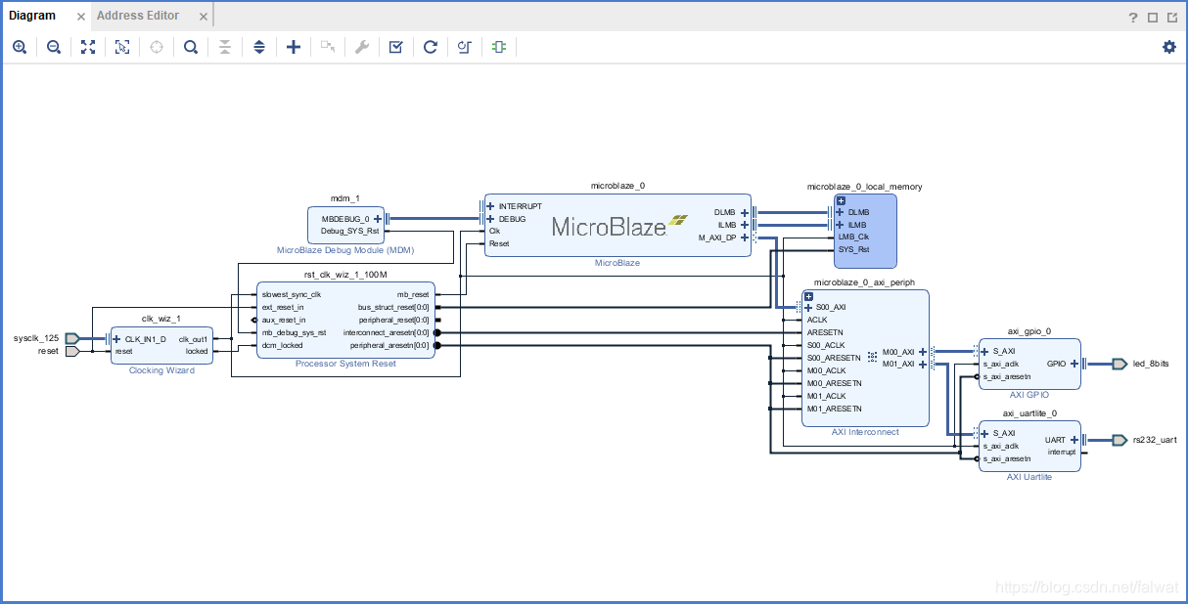Expand all blocks using the toolbar icon
This screenshot has height=605, width=1188.
[x=259, y=47]
